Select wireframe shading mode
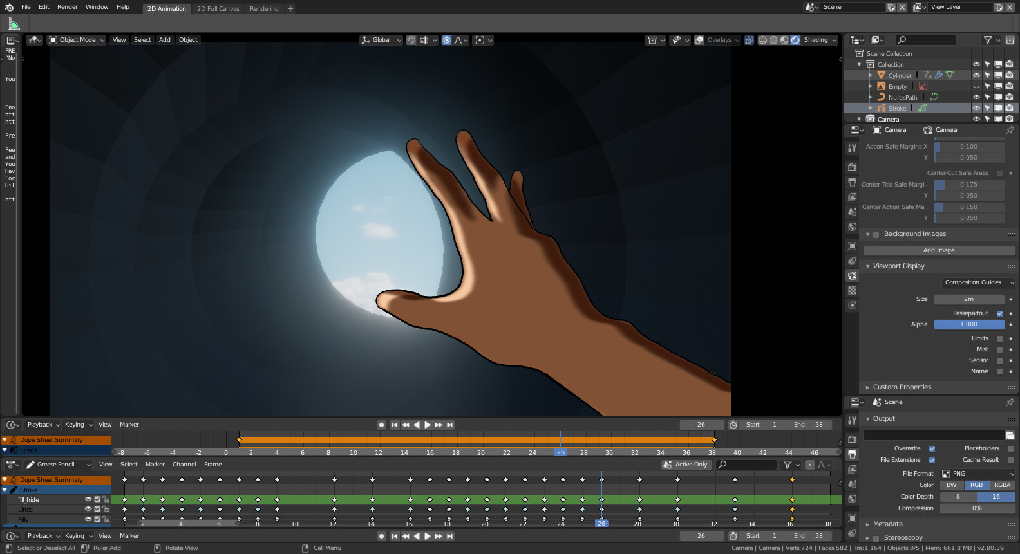This screenshot has height=554, width=1020. (x=762, y=40)
